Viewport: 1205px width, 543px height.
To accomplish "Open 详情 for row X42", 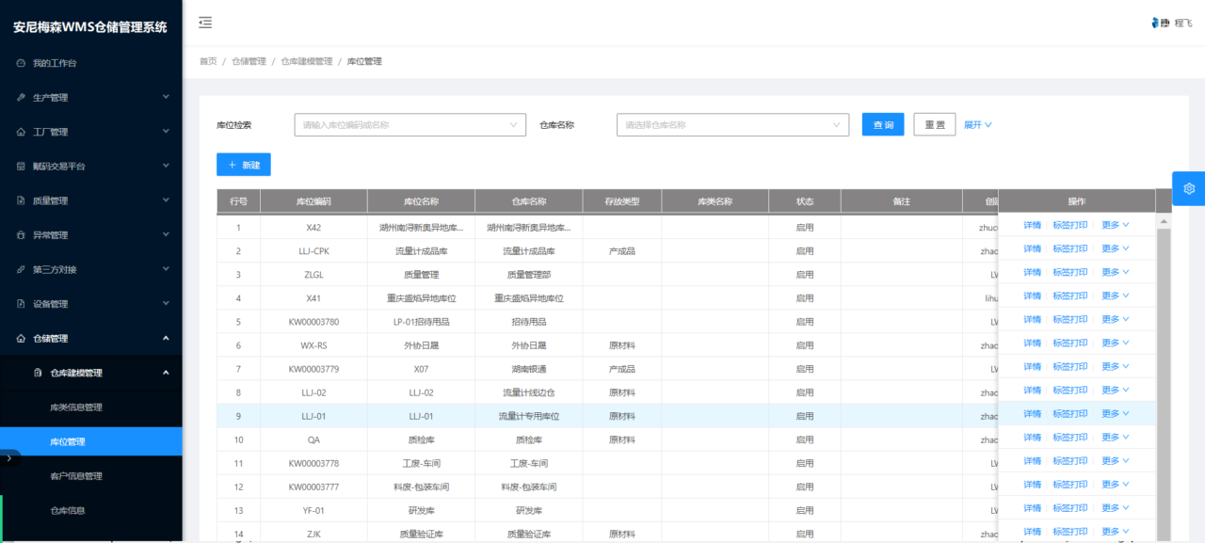I will coord(1033,226).
